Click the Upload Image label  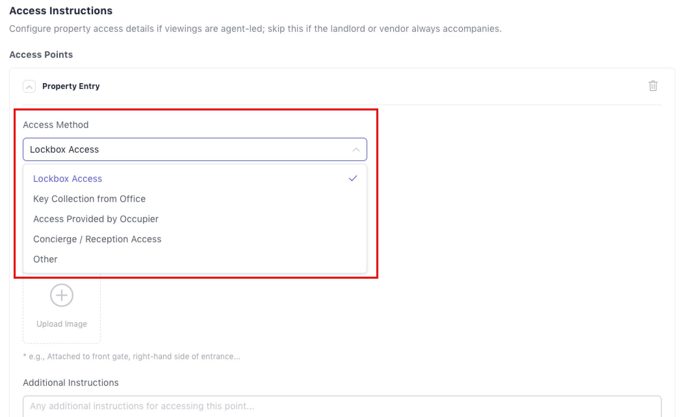pyautogui.click(x=62, y=324)
